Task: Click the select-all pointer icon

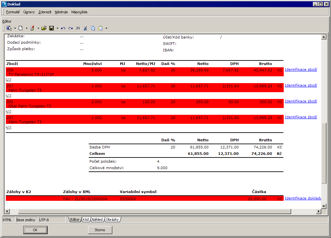Action: 9,28
